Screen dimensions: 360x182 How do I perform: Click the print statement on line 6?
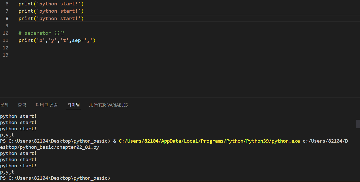(51, 4)
